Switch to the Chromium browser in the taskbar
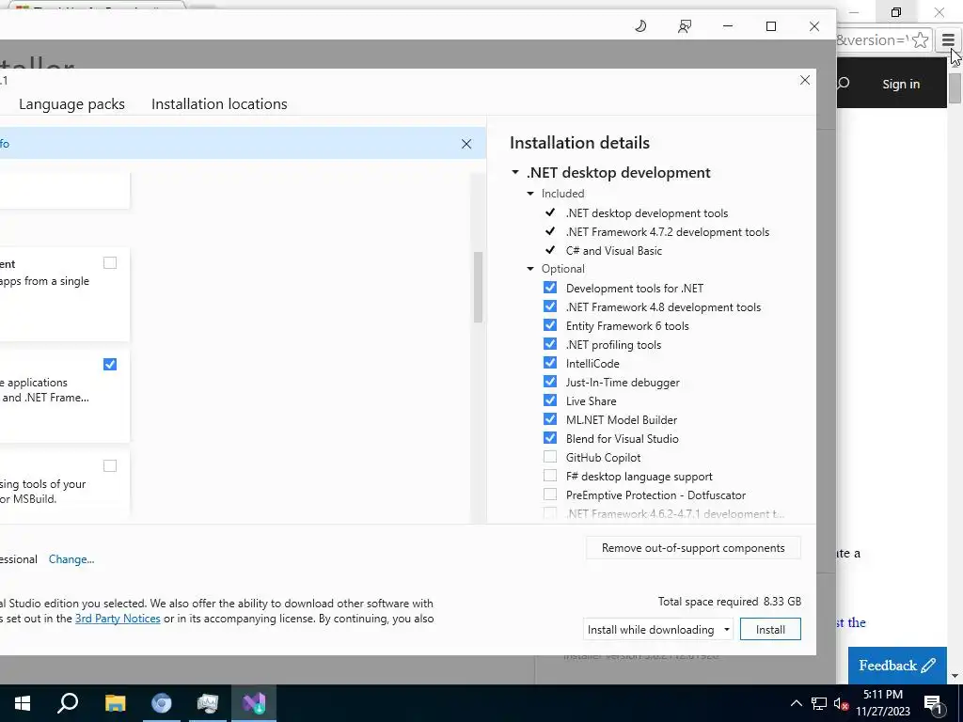Image resolution: width=963 pixels, height=722 pixels. point(162,703)
